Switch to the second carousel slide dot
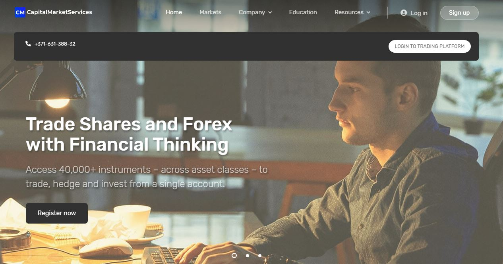Screen dimensions: 503x264 pyautogui.click(x=247, y=256)
